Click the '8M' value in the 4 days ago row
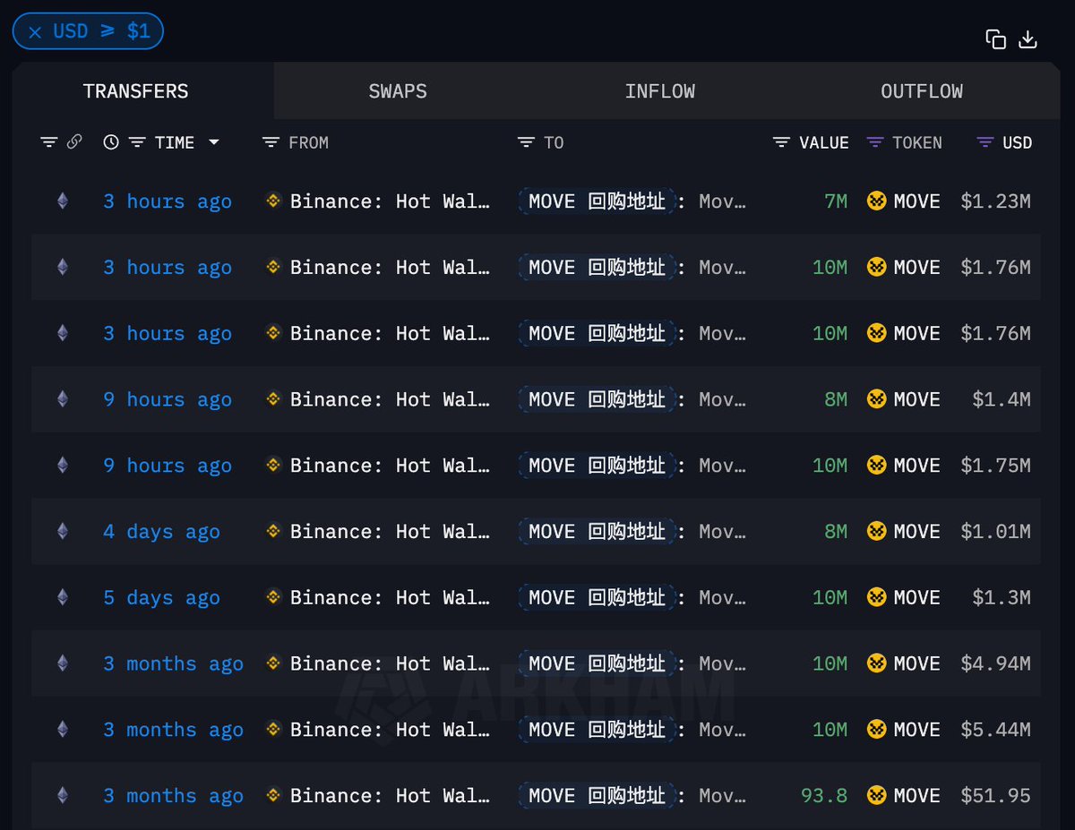The width and height of the screenshot is (1075, 830). 835,532
